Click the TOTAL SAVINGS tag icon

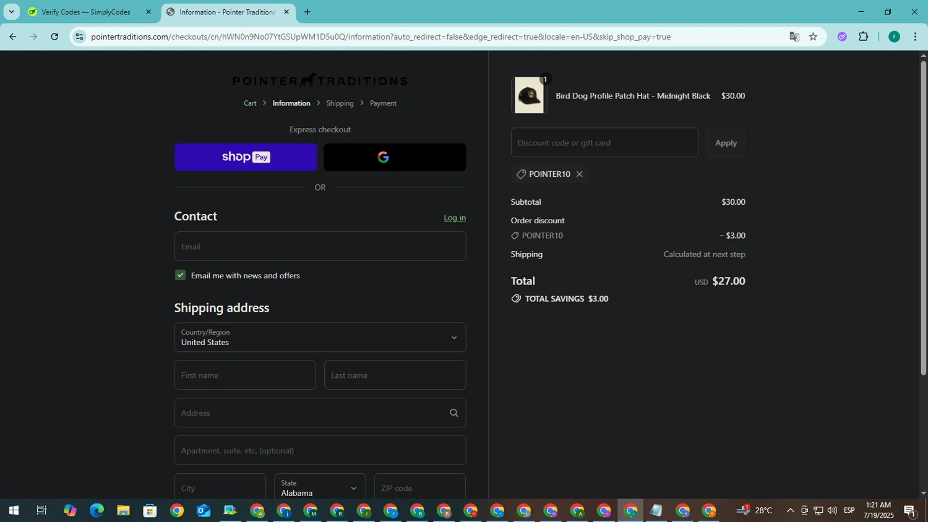pyautogui.click(x=516, y=299)
